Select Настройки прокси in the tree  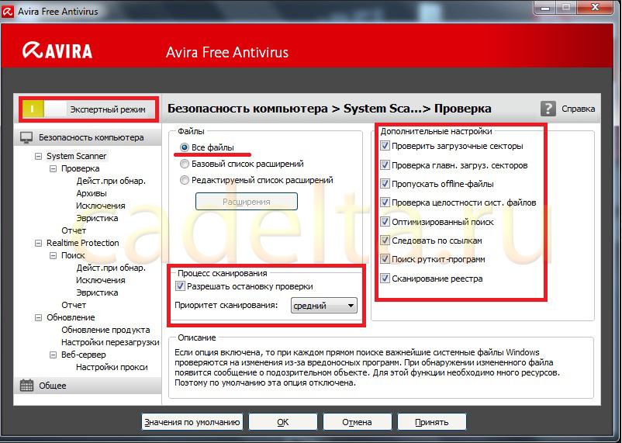click(x=112, y=367)
